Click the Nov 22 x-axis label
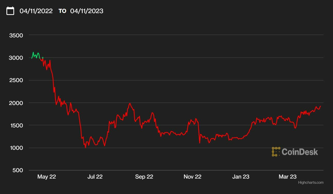This screenshot has height=194, width=333. tap(192, 177)
